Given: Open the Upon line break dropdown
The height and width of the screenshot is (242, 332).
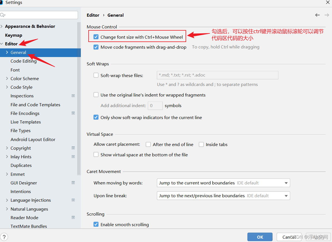Looking at the screenshot, I should pos(223,196).
